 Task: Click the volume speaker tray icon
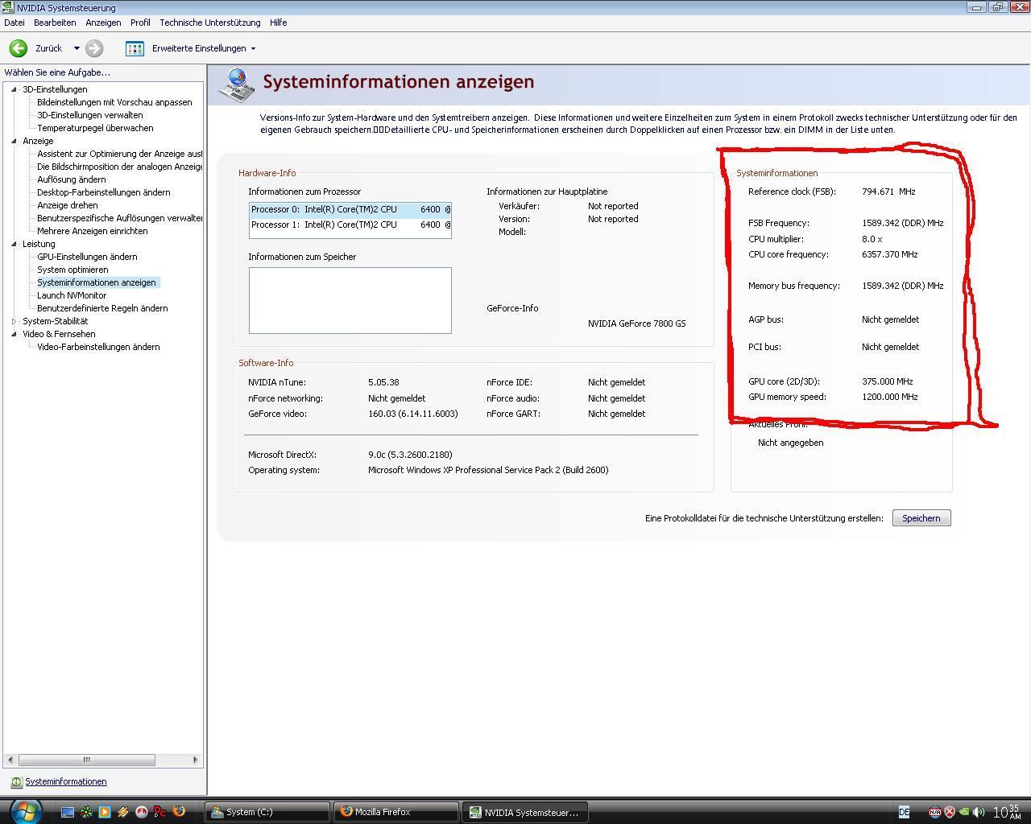click(x=978, y=812)
